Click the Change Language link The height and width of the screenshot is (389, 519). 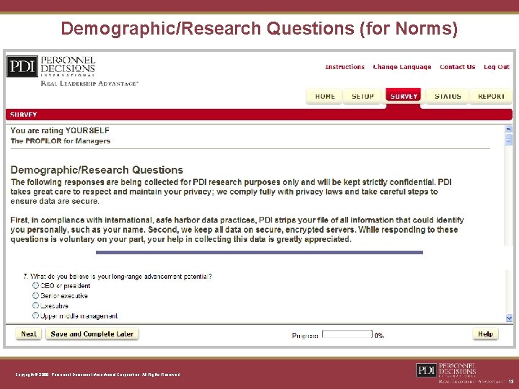pyautogui.click(x=402, y=67)
